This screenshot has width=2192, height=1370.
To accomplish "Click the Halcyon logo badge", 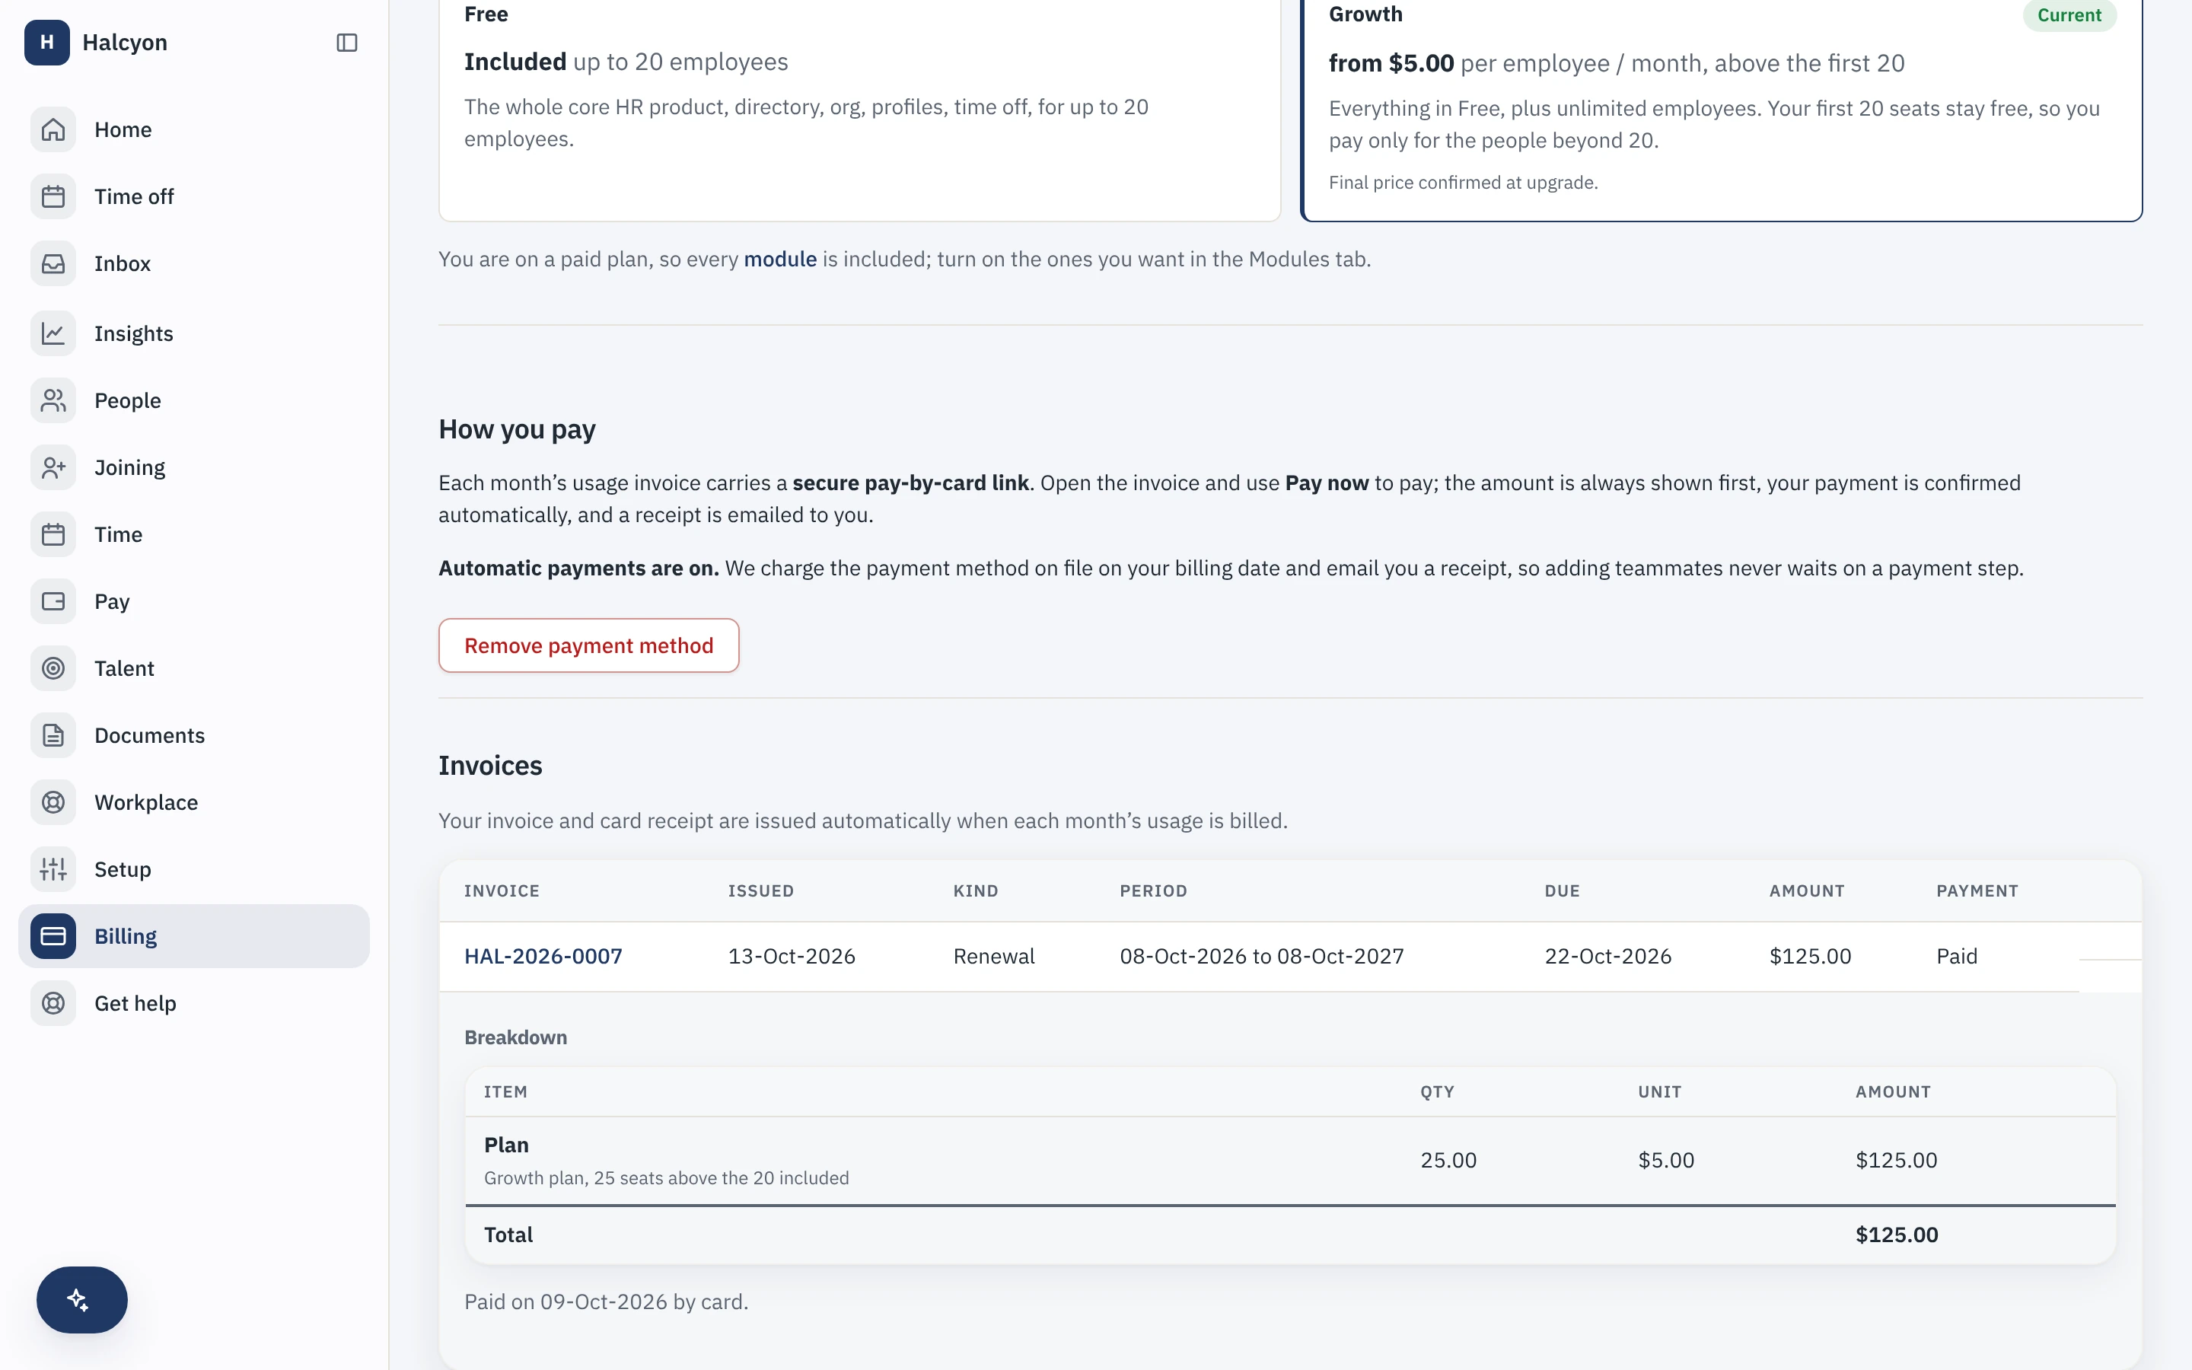I will [x=47, y=43].
